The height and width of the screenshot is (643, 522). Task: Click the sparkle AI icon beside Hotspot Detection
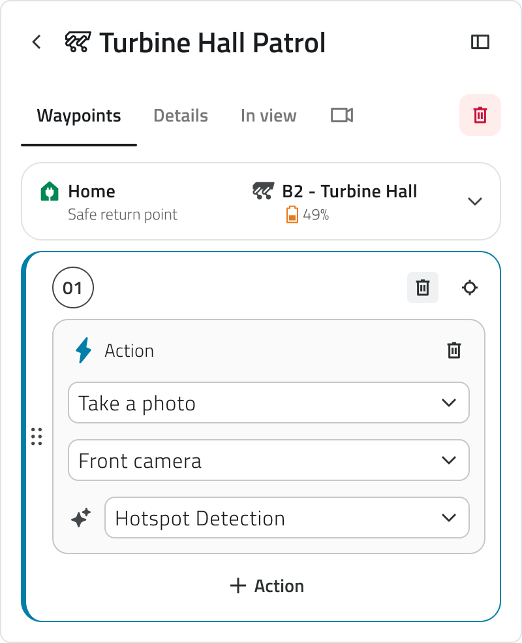(x=81, y=518)
